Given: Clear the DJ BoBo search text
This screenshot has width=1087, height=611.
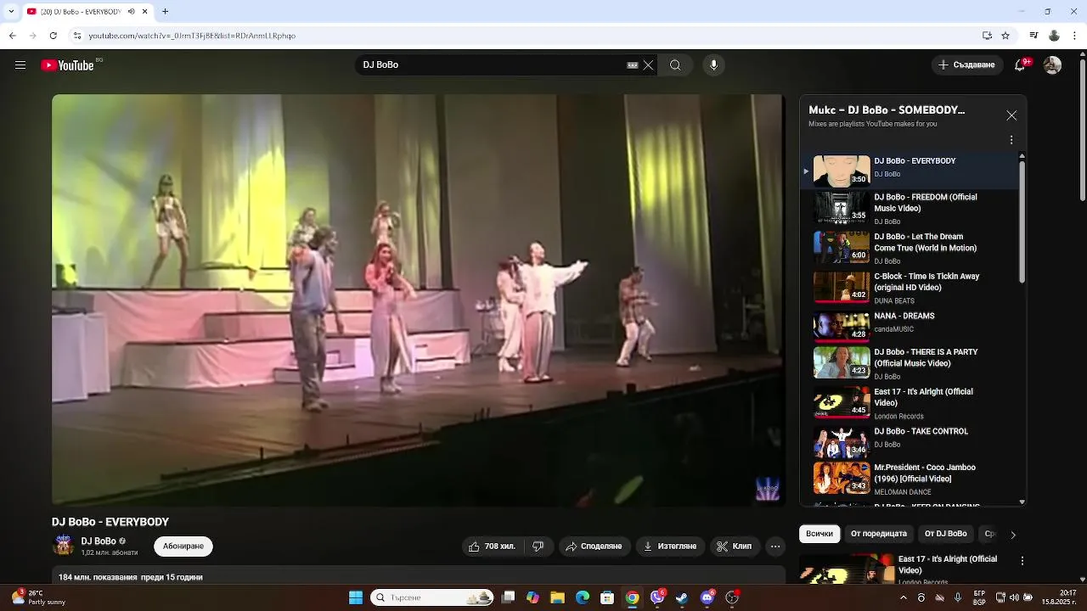Looking at the screenshot, I should (x=648, y=65).
